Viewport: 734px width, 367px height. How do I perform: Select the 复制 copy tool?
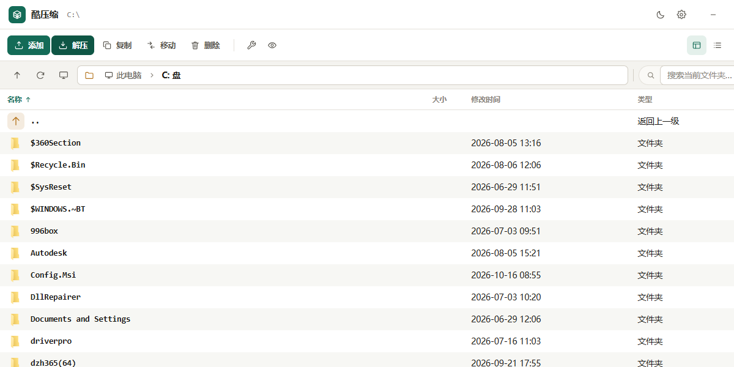point(117,45)
